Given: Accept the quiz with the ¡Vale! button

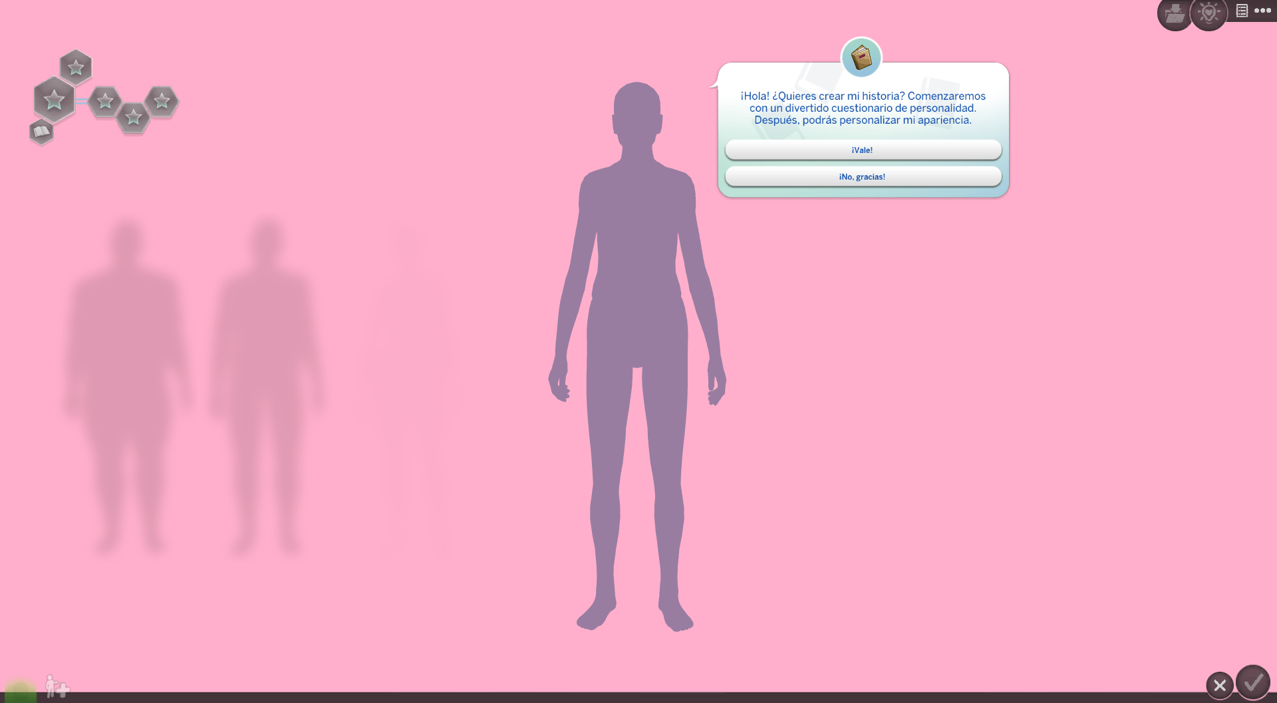Looking at the screenshot, I should [863, 150].
